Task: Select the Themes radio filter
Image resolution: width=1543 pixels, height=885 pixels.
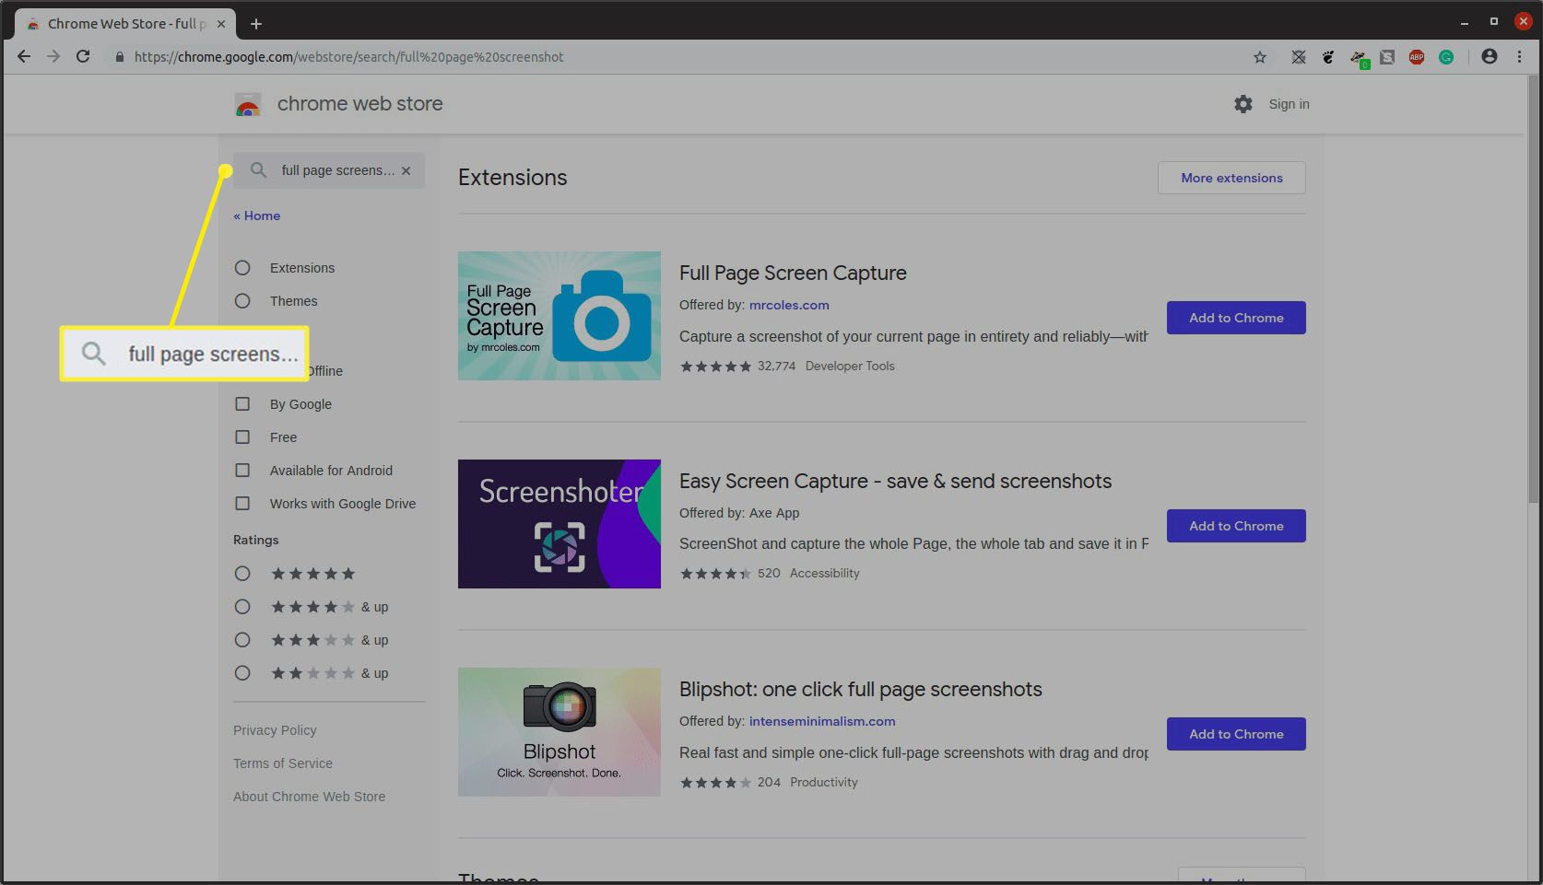Action: click(242, 301)
